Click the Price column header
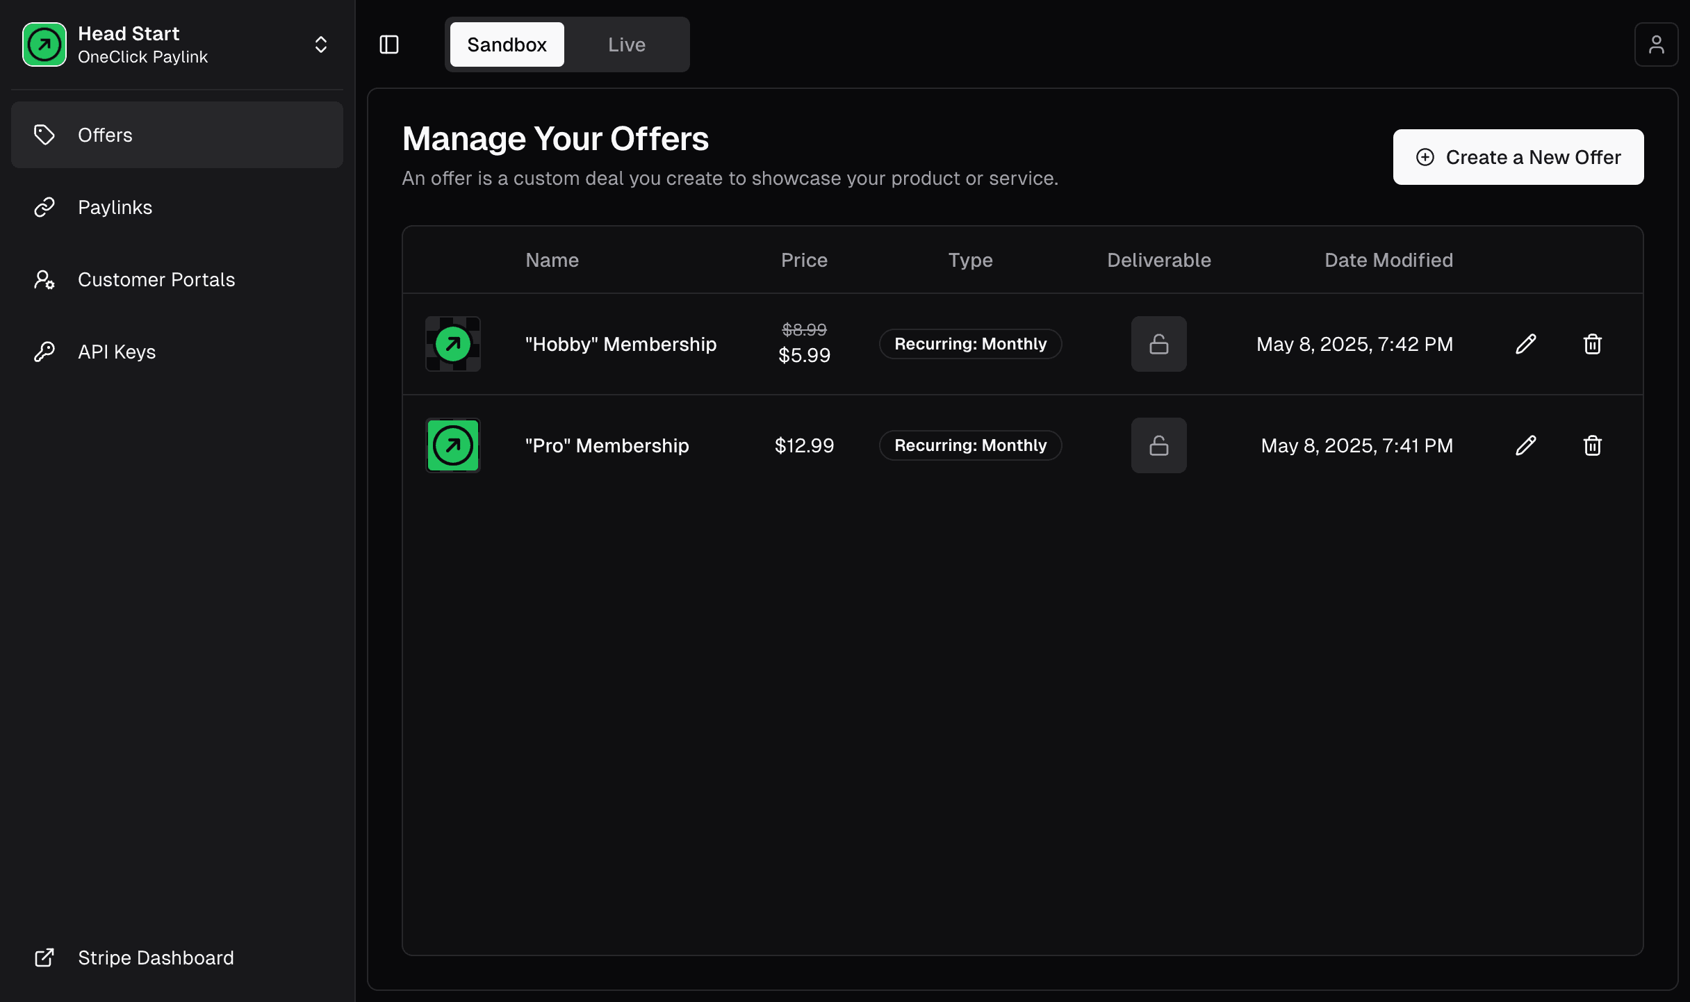 coord(805,260)
